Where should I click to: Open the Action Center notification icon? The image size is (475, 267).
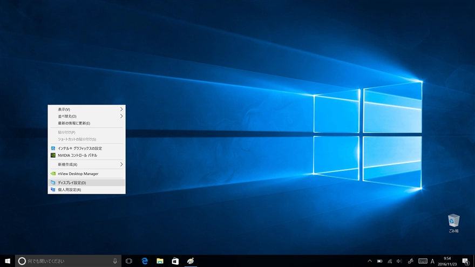coord(465,261)
